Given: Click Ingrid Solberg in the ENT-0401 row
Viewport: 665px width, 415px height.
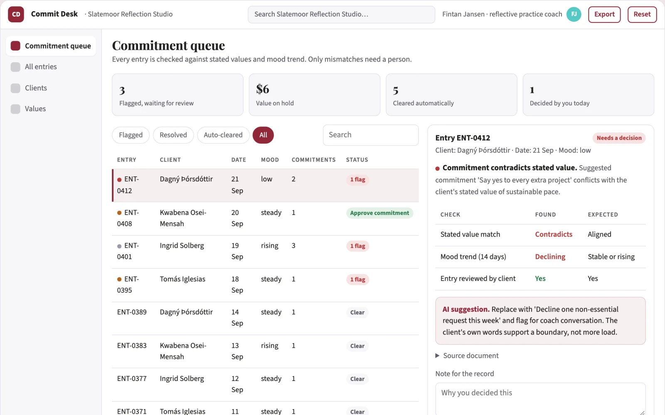Looking at the screenshot, I should coord(182,246).
